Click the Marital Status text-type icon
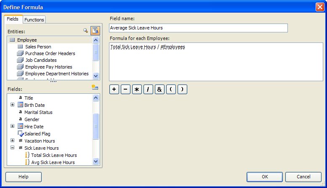Image resolution: width=327 pixels, height=188 pixels. (x=21, y=112)
